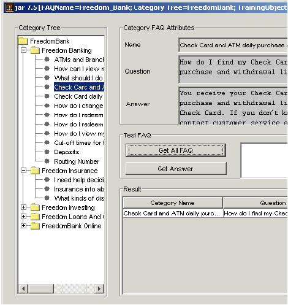Click the Freedom Insurance folder icon
Screen dimensions: 288x305
point(35,171)
